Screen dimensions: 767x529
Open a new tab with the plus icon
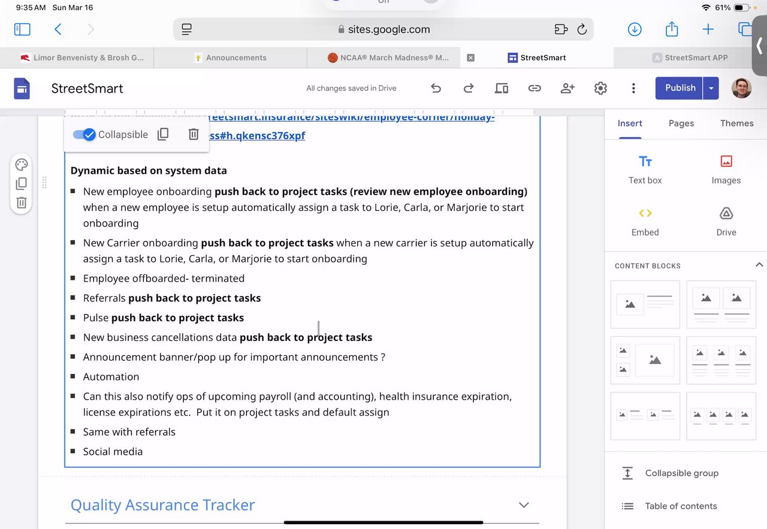click(708, 29)
